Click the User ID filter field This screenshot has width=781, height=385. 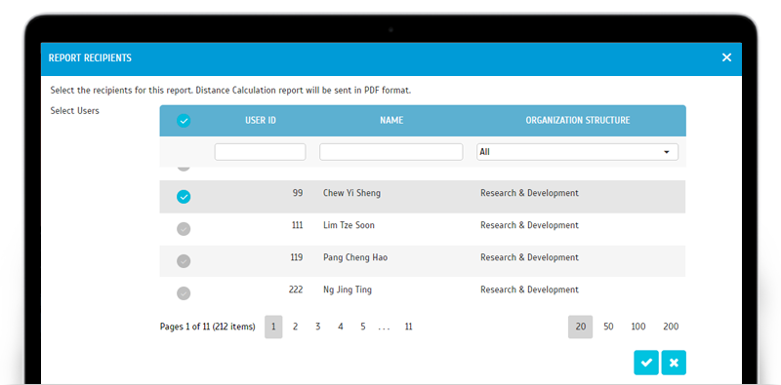click(x=260, y=152)
